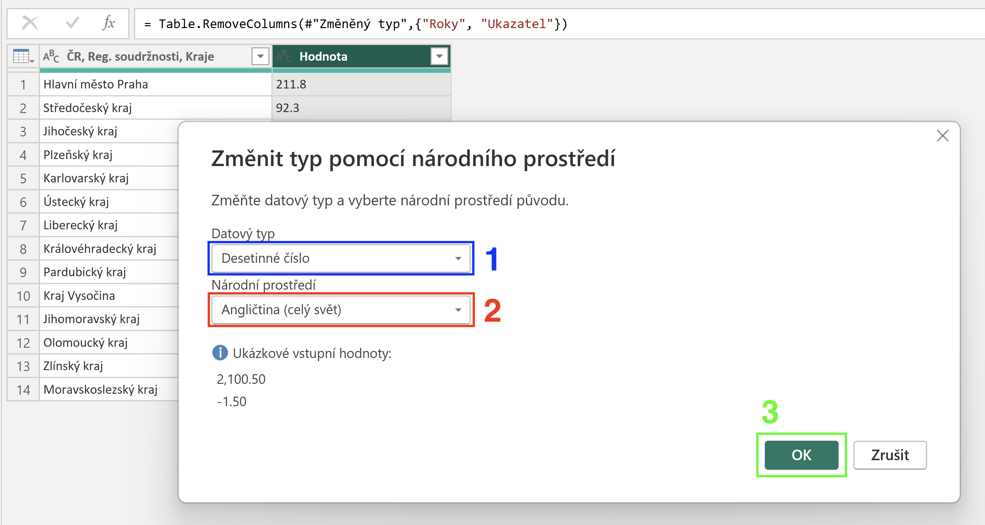Open the Národní prostředí dropdown
This screenshot has width=985, height=525.
[x=341, y=309]
